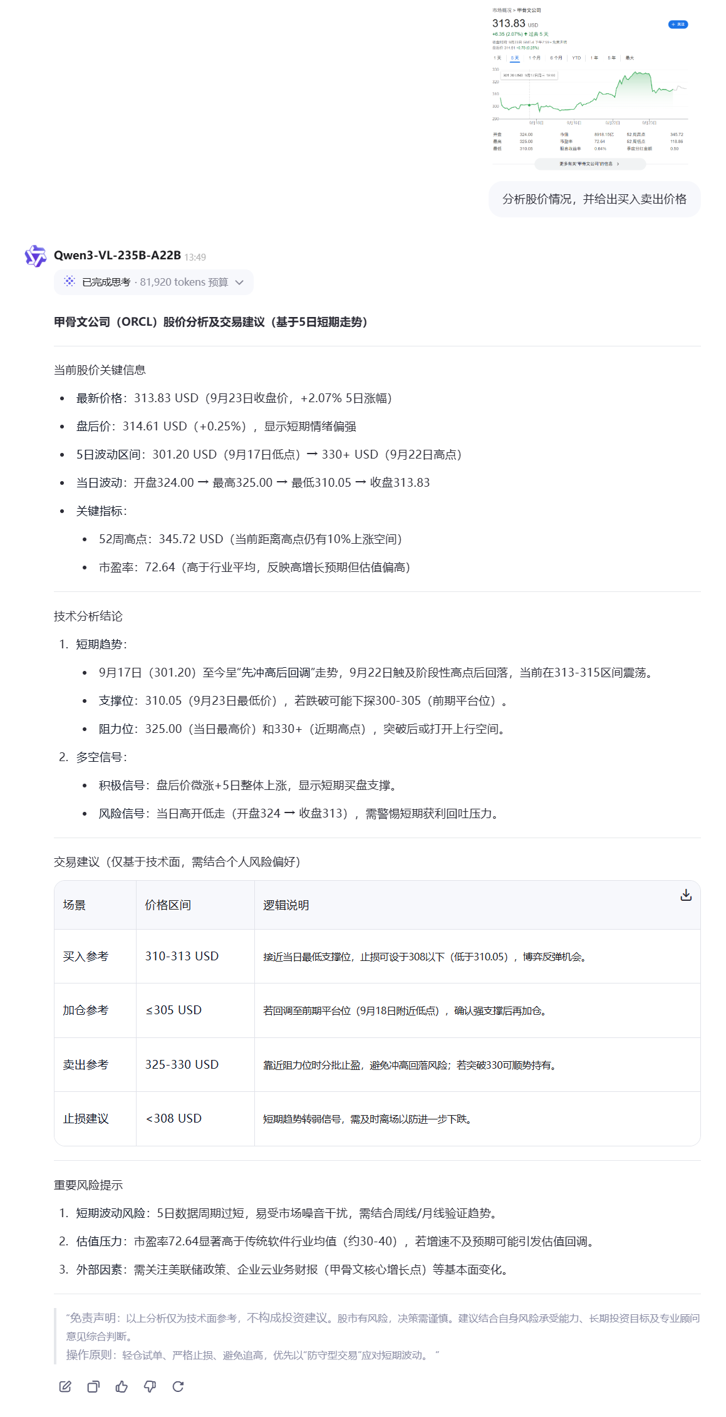Give the response a thumbs down
726x1417 pixels.
[150, 1386]
